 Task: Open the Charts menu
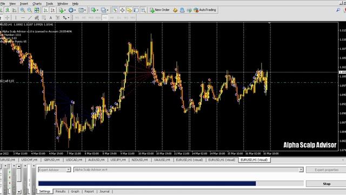pos(37,4)
